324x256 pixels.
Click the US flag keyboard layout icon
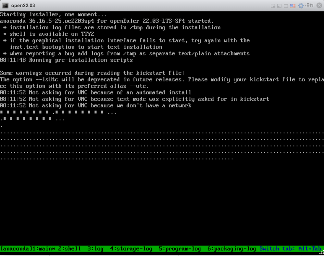293,6
